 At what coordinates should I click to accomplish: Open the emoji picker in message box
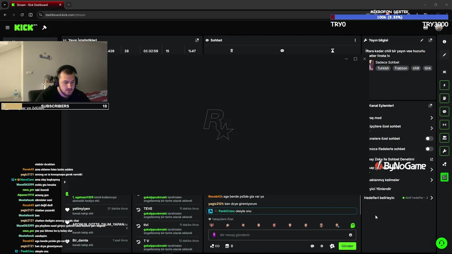pyautogui.click(x=350, y=235)
